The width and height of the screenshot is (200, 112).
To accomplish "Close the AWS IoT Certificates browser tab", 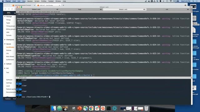I will (59, 5).
